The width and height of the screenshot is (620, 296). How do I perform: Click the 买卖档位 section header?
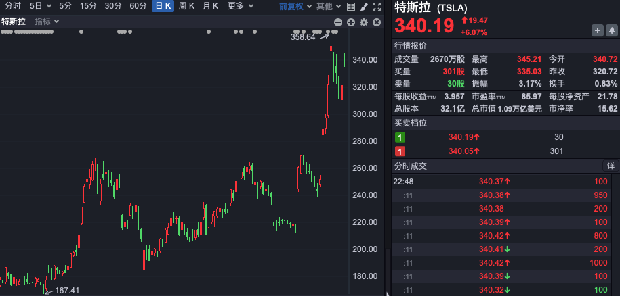pyautogui.click(x=411, y=123)
